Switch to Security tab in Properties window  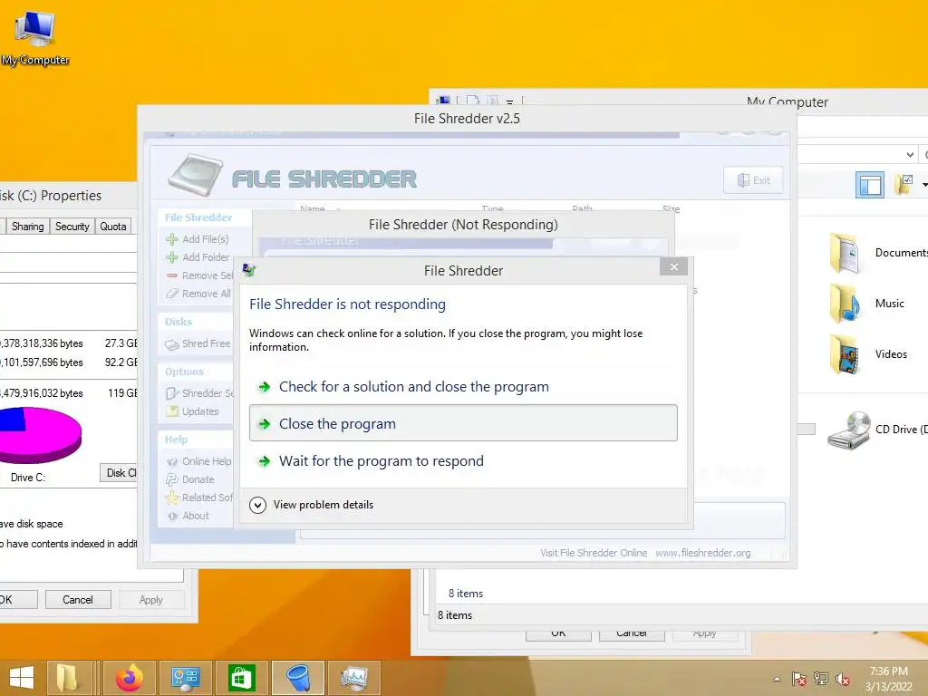pyautogui.click(x=72, y=227)
